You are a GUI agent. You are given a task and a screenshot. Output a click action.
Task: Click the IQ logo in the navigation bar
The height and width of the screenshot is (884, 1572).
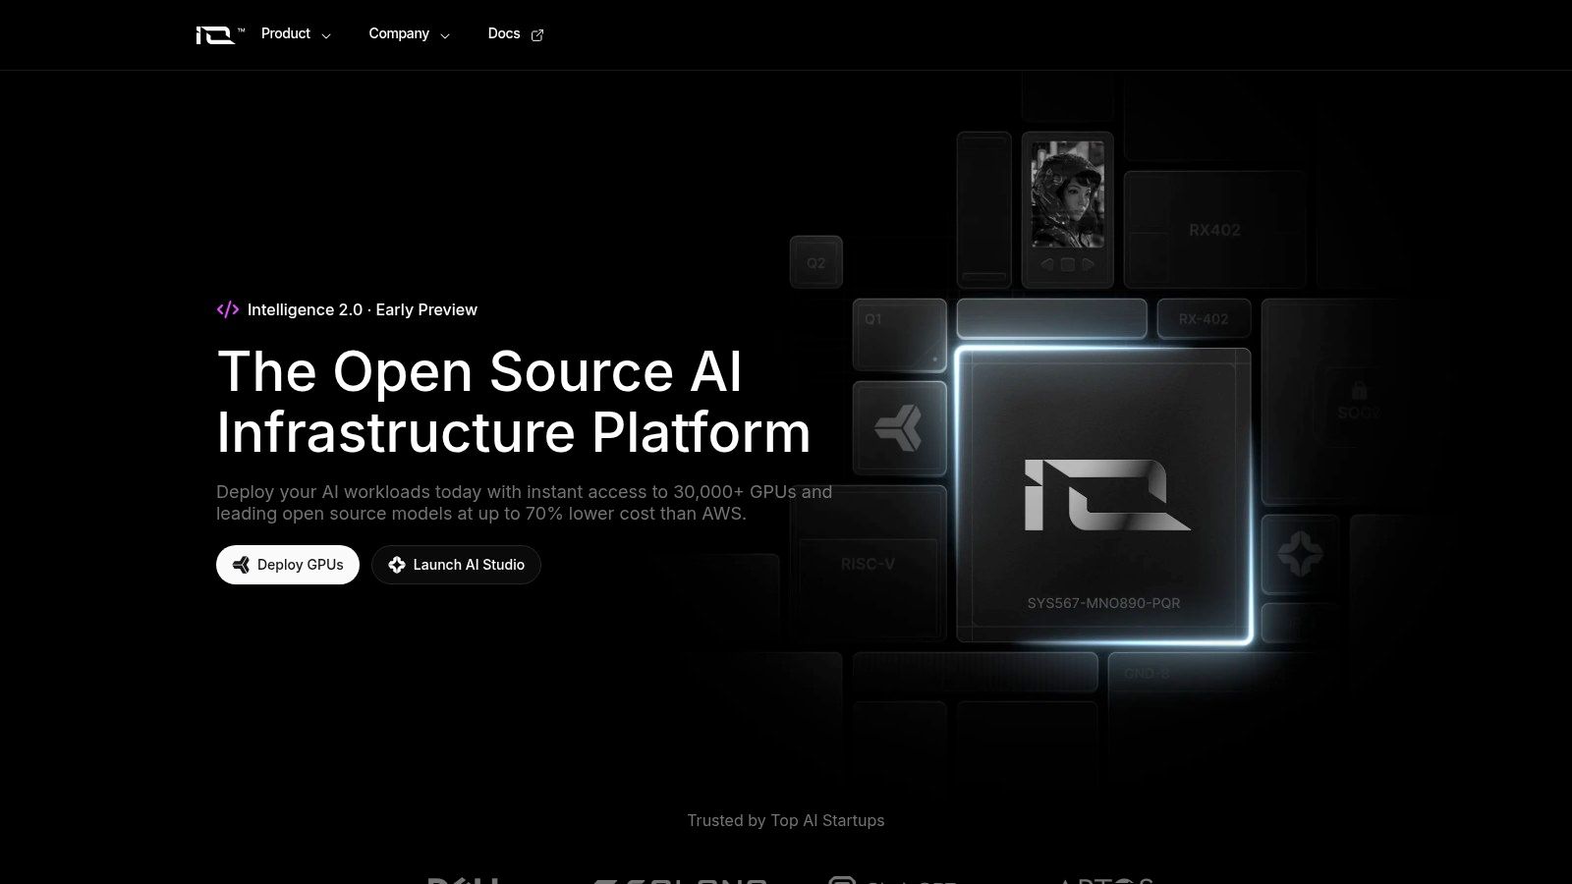coord(216,33)
